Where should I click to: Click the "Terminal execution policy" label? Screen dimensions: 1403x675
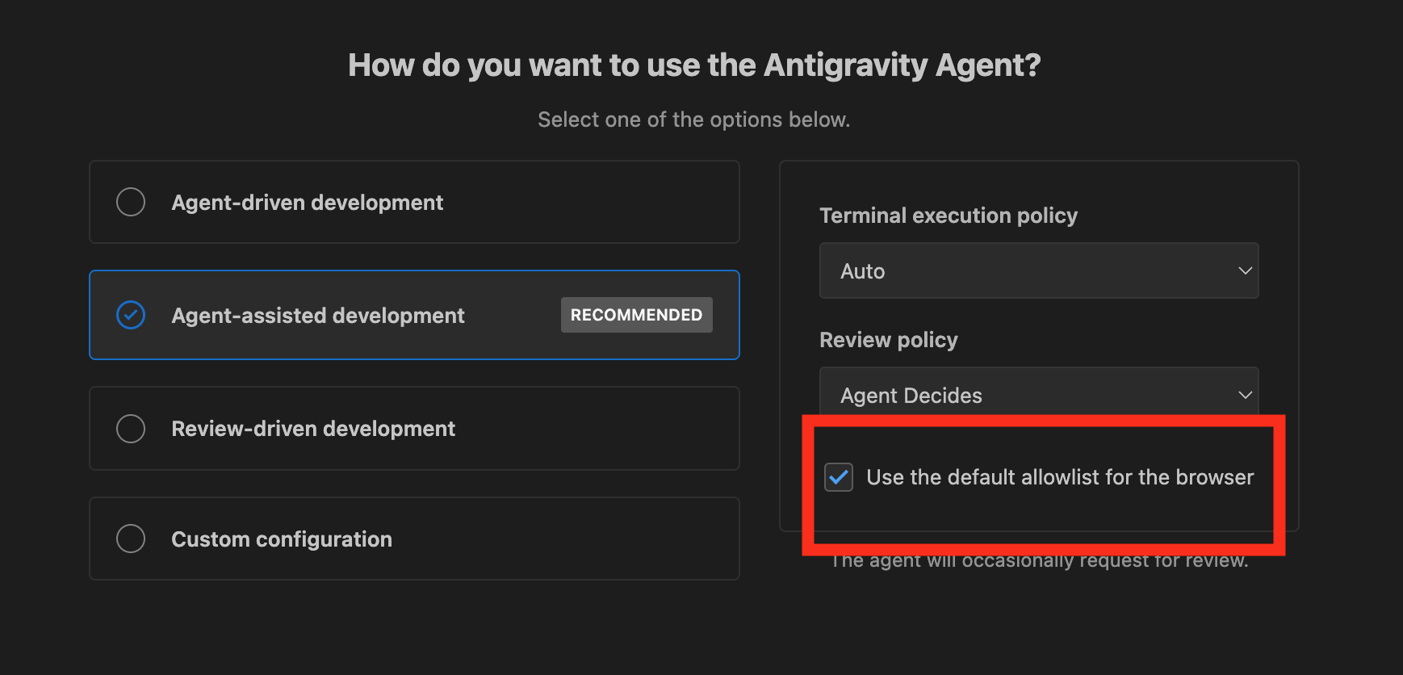point(949,216)
